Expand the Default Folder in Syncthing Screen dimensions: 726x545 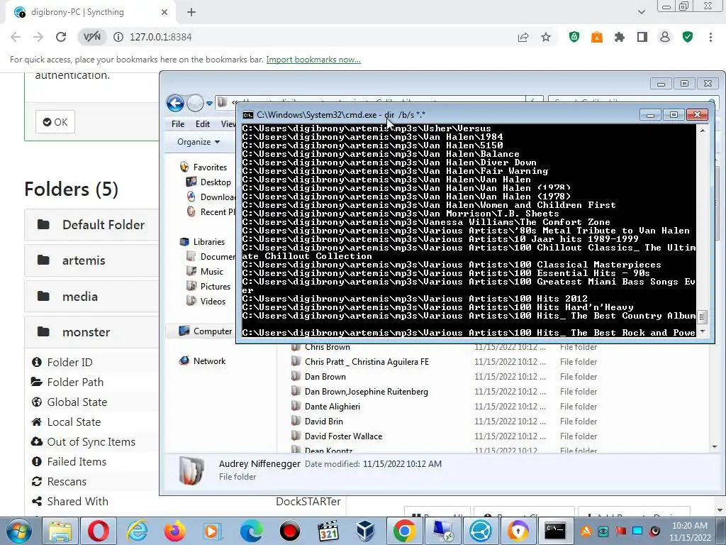coord(91,225)
